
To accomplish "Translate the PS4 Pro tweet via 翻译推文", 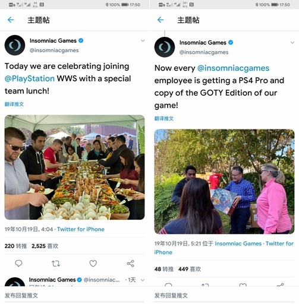I will [164, 118].
